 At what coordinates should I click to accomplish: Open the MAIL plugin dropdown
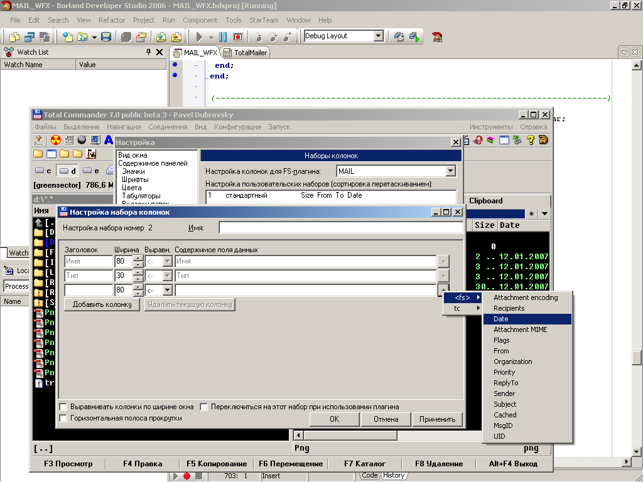click(x=450, y=171)
